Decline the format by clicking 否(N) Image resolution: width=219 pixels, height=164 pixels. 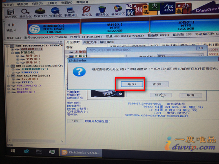(157, 84)
